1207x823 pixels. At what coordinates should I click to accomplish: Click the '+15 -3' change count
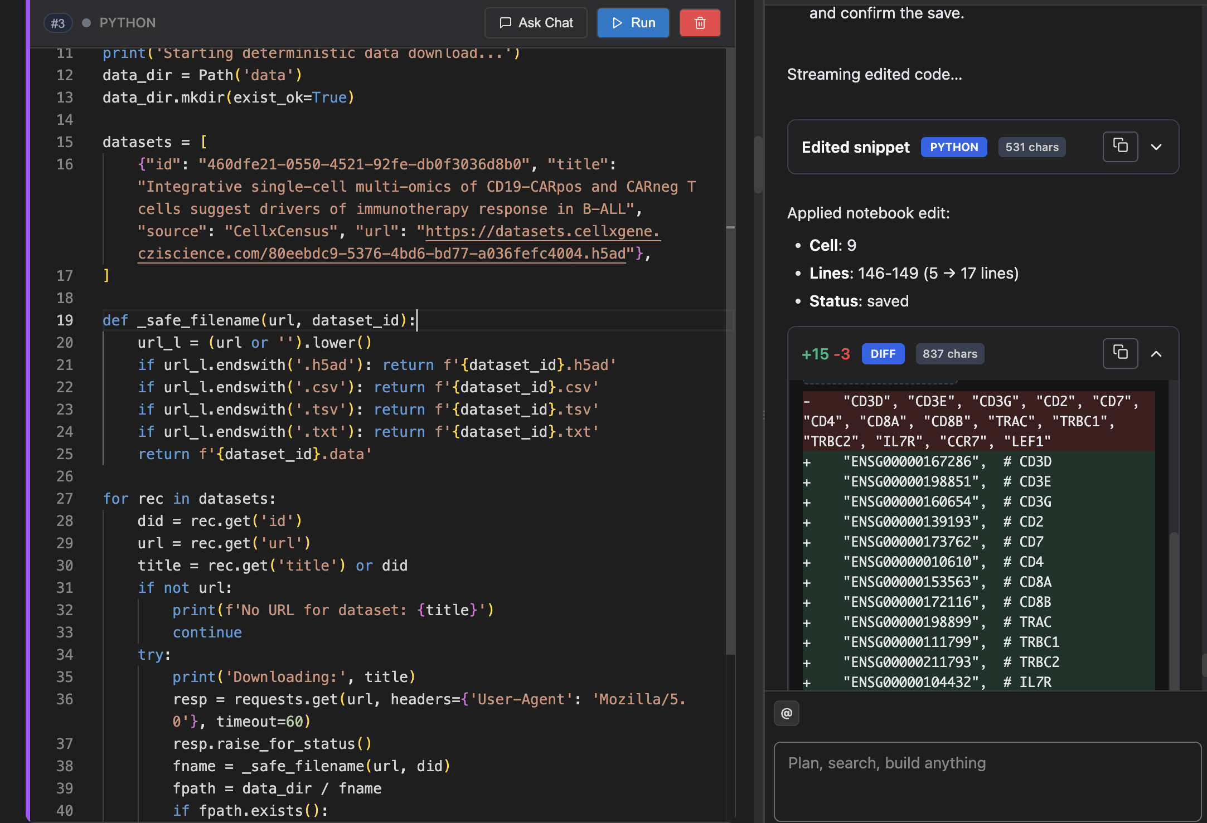pyautogui.click(x=826, y=354)
